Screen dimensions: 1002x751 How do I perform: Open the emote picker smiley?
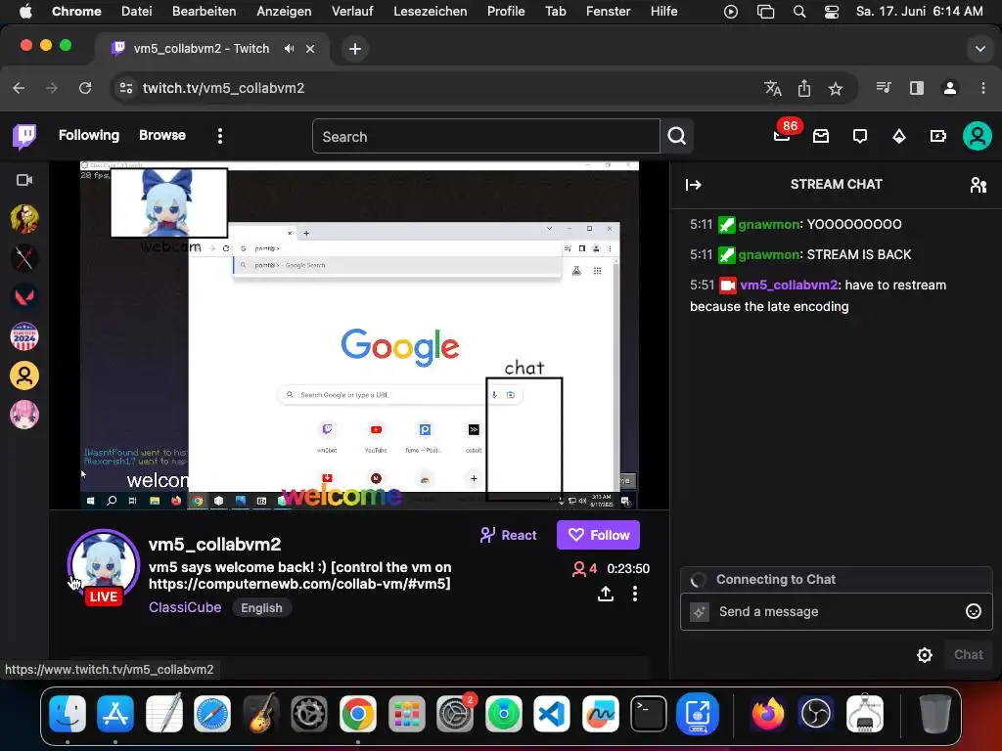pos(974,612)
